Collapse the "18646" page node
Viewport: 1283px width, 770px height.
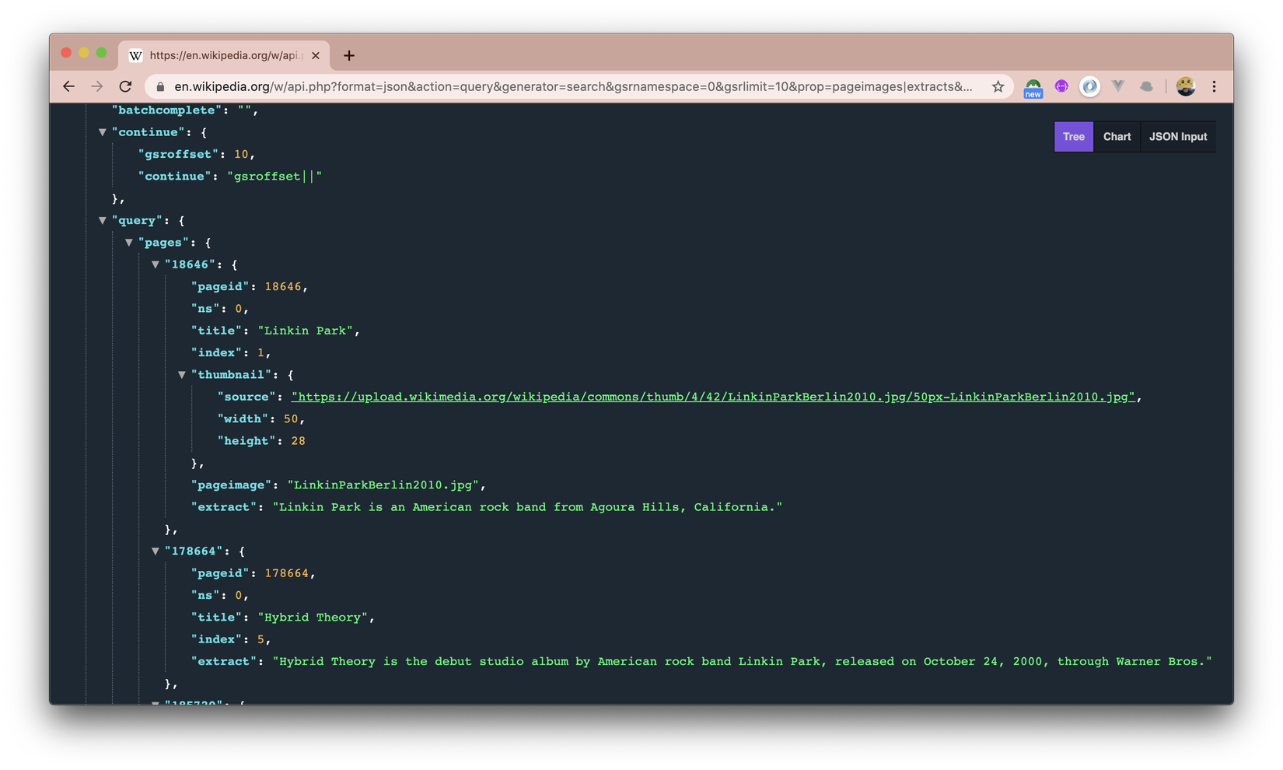click(156, 264)
